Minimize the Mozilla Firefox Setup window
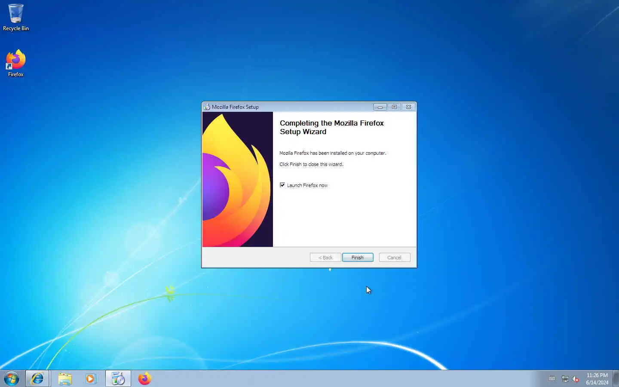619x387 pixels. (x=380, y=107)
